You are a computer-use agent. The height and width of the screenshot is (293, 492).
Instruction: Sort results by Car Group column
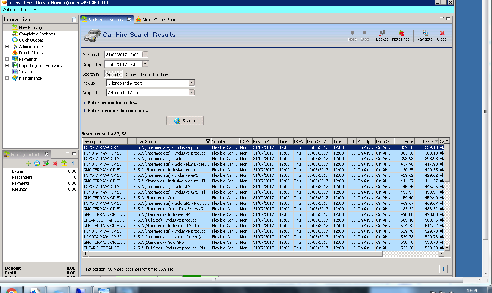coord(174,141)
